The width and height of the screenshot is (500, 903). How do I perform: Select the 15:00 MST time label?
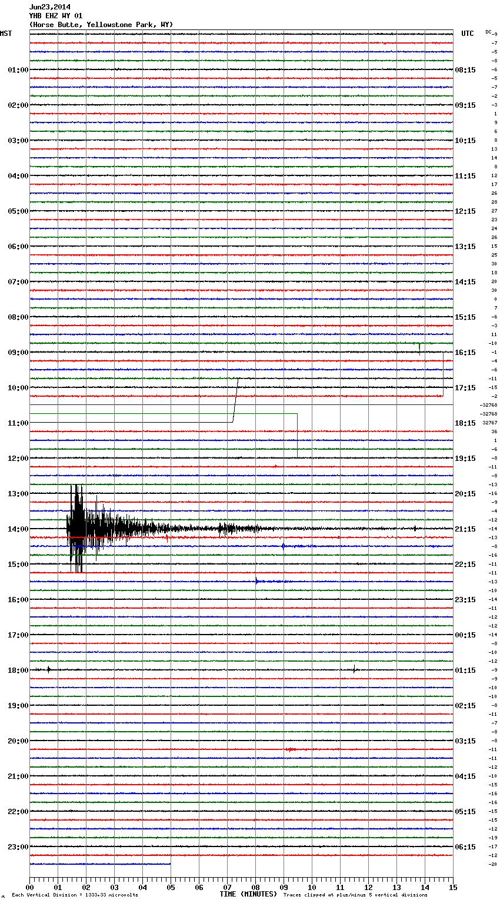pos(18,565)
